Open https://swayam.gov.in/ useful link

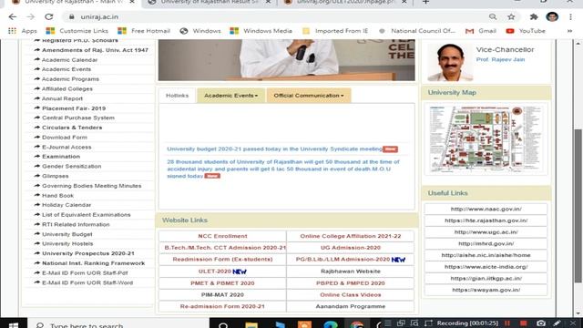[486, 290]
